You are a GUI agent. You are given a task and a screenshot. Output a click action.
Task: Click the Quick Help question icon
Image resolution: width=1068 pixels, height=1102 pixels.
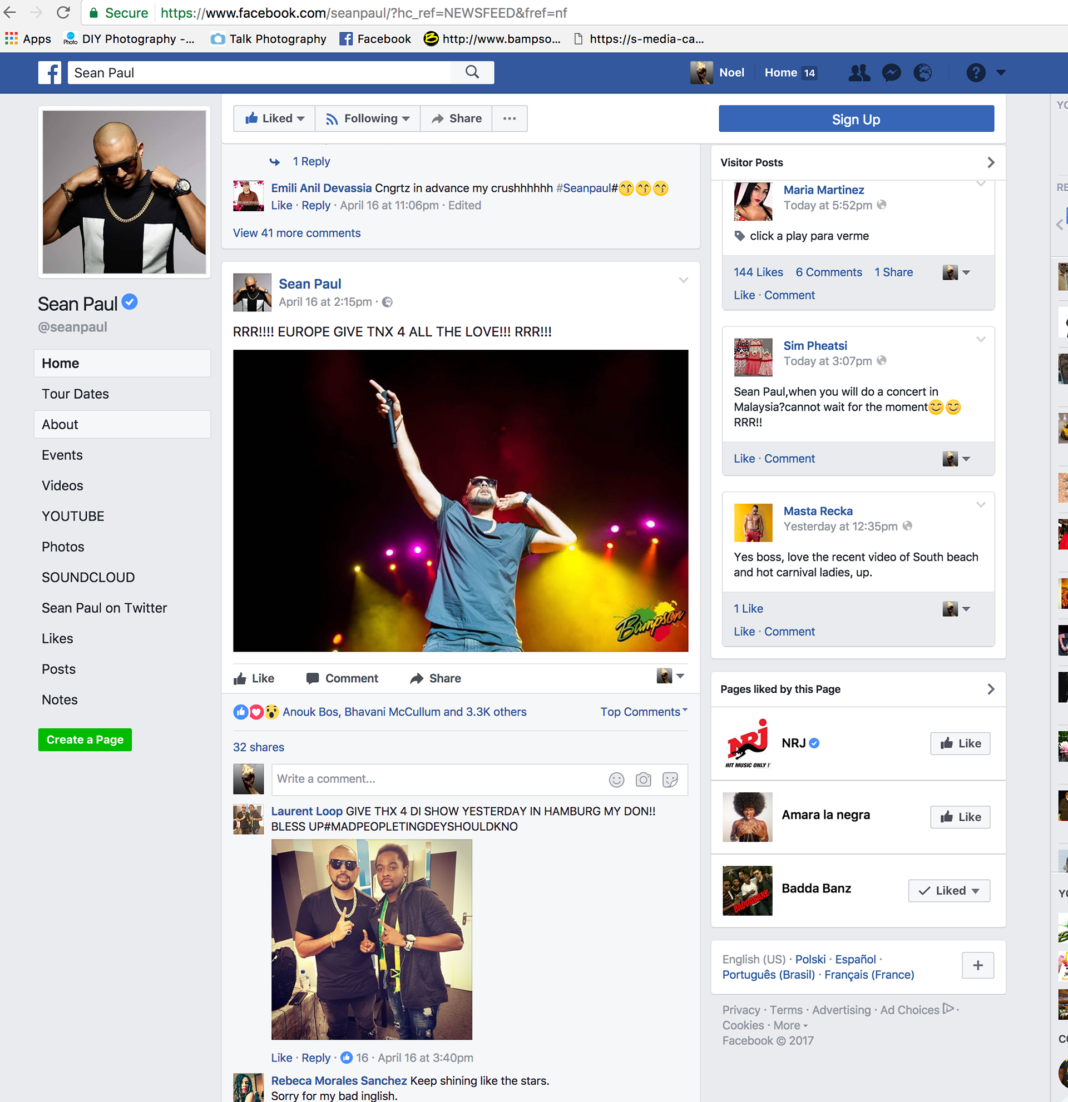[x=976, y=72]
